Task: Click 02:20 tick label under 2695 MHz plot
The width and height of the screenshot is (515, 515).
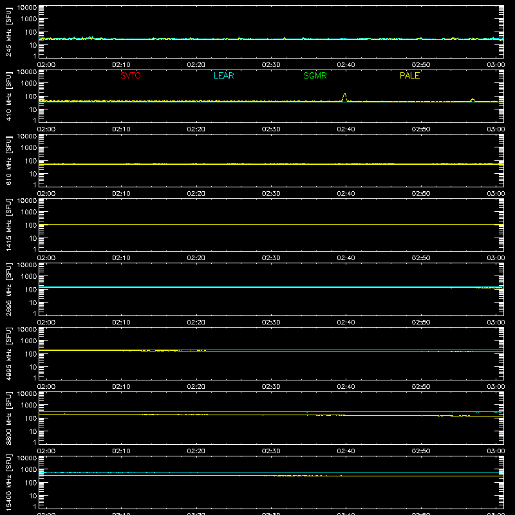Action: (196, 323)
